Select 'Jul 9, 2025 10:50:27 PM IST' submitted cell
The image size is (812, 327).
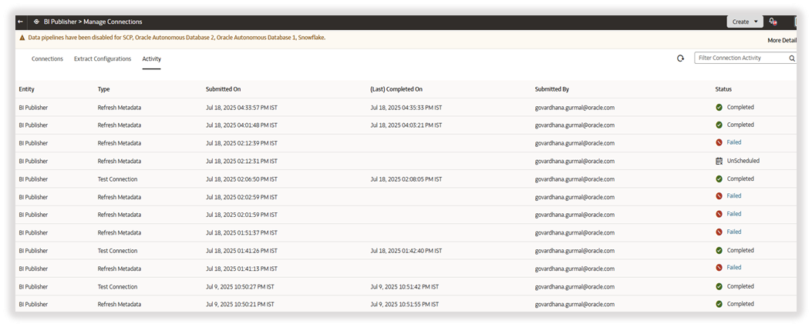click(240, 287)
